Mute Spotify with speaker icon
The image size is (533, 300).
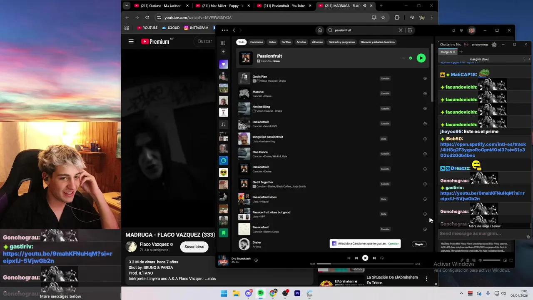pos(480,260)
